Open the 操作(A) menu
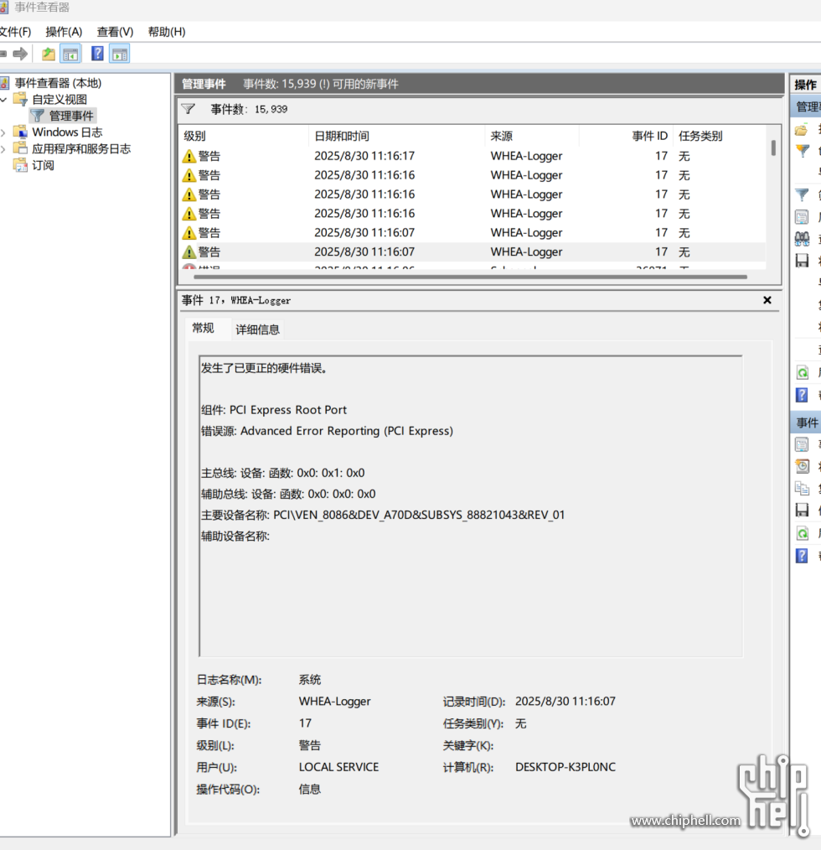The height and width of the screenshot is (850, 821). pyautogui.click(x=64, y=32)
